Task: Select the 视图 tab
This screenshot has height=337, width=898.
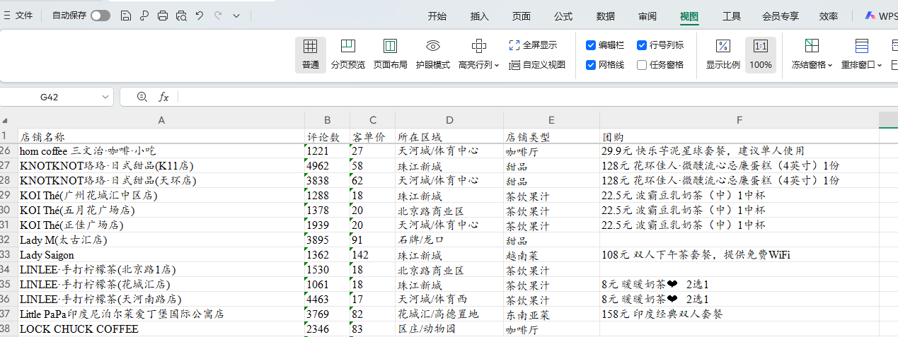Action: pyautogui.click(x=689, y=16)
